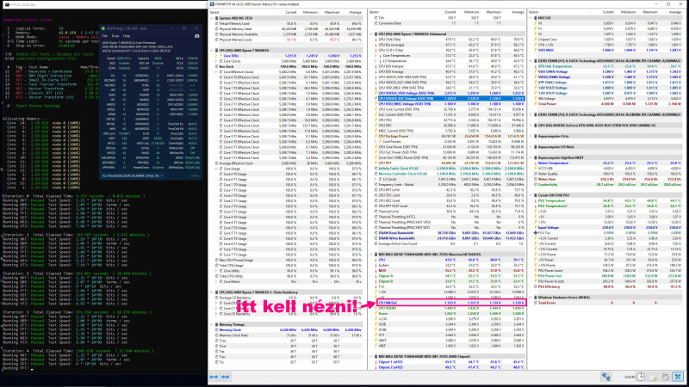Click the HWiNFO logging start sheet icon
Image resolution: width=689 pixels, height=387 pixels.
pos(654,377)
